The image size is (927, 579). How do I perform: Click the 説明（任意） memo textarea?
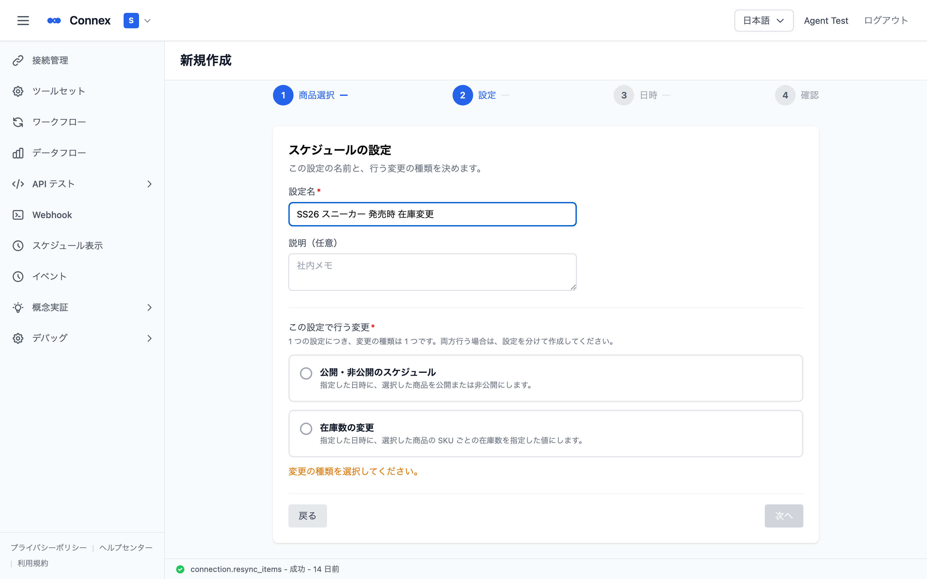pos(433,272)
